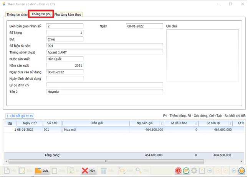Viewport: 248px width, 177px height.
Task: Select the Mua mới row in the grid
Action: click(x=96, y=130)
